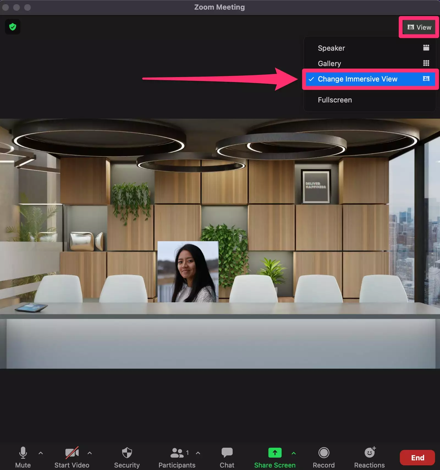The width and height of the screenshot is (440, 470).
Task: Start recording with the Record icon
Action: (x=324, y=453)
